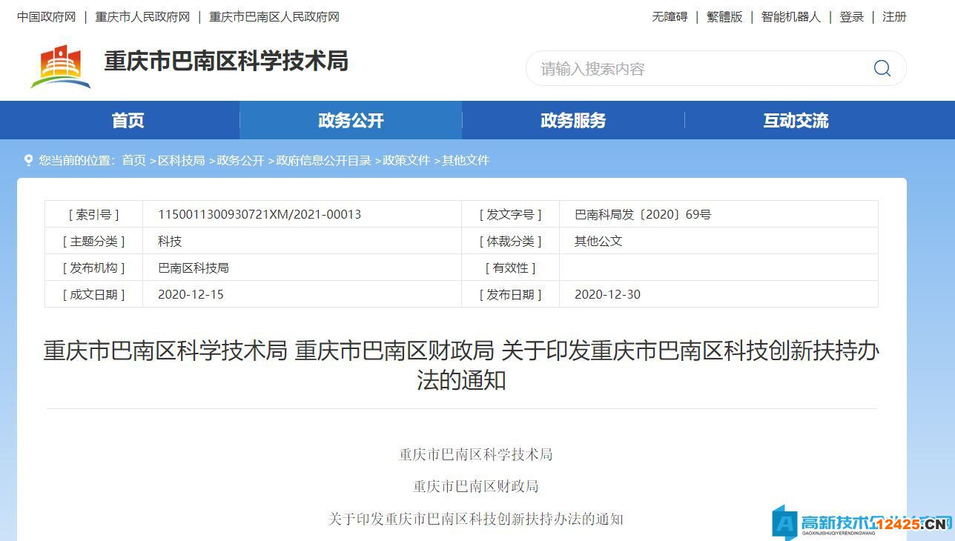Switch to the 政务公开 tab
The height and width of the screenshot is (541, 955).
click(350, 120)
